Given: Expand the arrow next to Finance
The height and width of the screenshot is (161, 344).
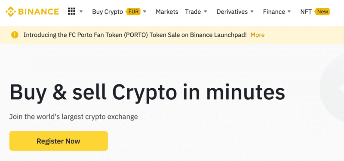Looking at the screenshot, I should point(289,12).
